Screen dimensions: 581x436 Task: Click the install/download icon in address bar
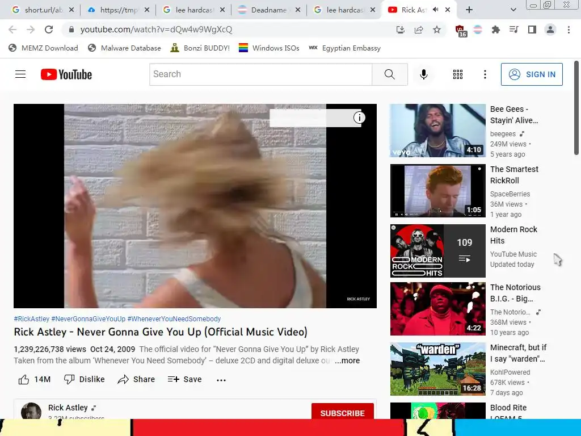pyautogui.click(x=400, y=30)
